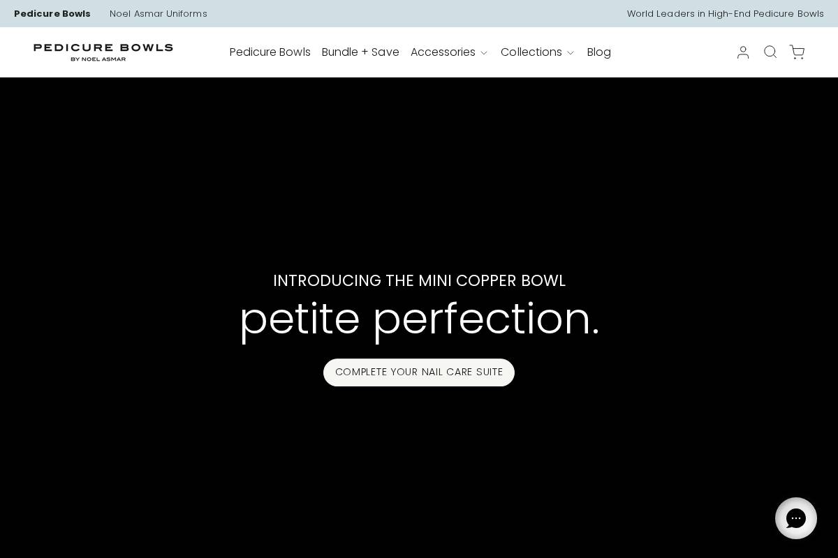Open the Pedicure Bowls navigation link
Image resolution: width=838 pixels, height=558 pixels.
click(x=270, y=52)
